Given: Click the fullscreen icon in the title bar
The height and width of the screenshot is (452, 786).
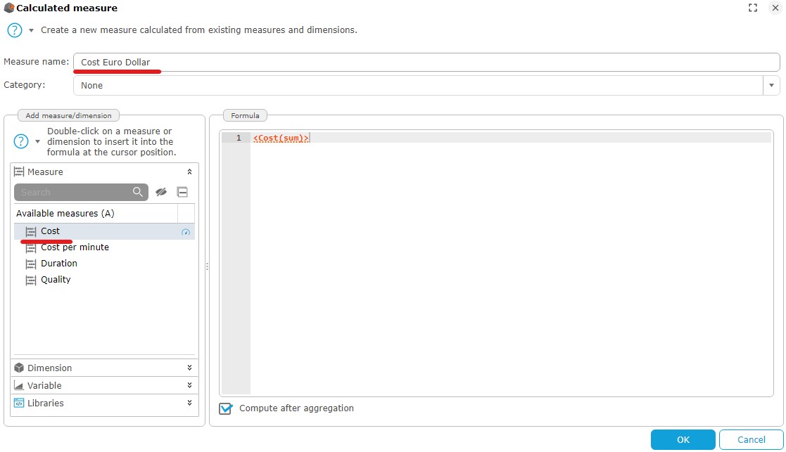Looking at the screenshot, I should coord(753,8).
